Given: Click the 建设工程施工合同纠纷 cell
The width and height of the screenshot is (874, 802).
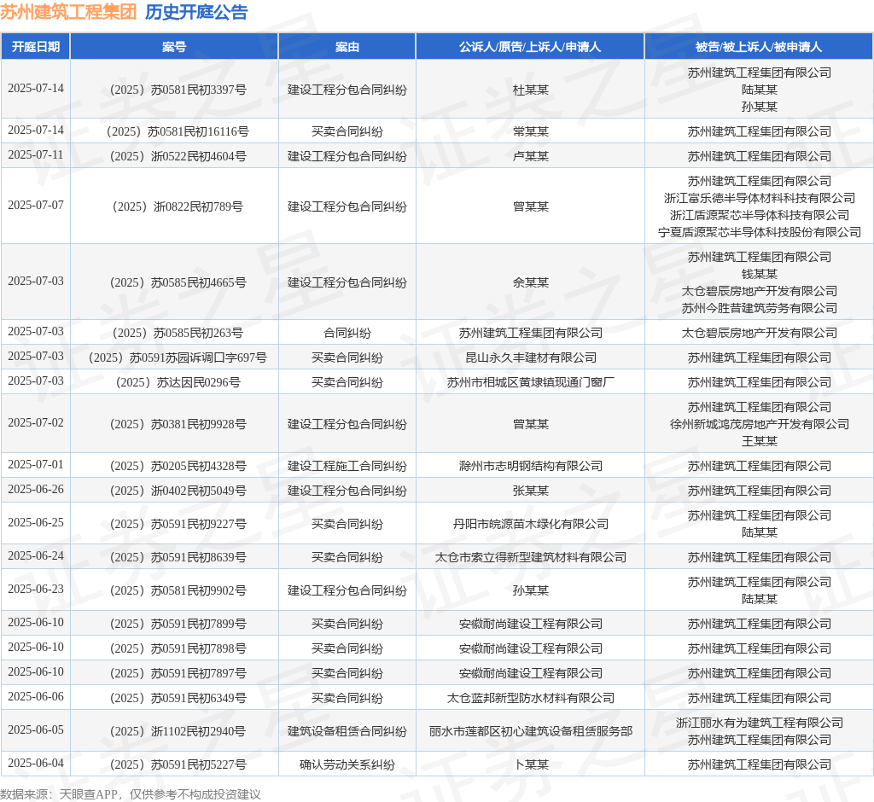Looking at the screenshot, I should pyautogui.click(x=347, y=466).
